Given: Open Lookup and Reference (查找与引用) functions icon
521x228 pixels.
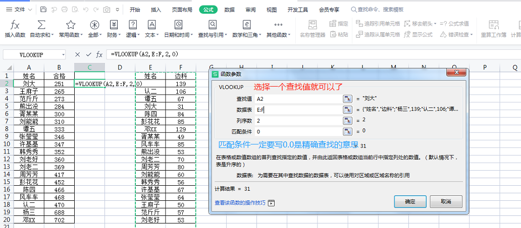Looking at the screenshot, I should click(213, 25).
